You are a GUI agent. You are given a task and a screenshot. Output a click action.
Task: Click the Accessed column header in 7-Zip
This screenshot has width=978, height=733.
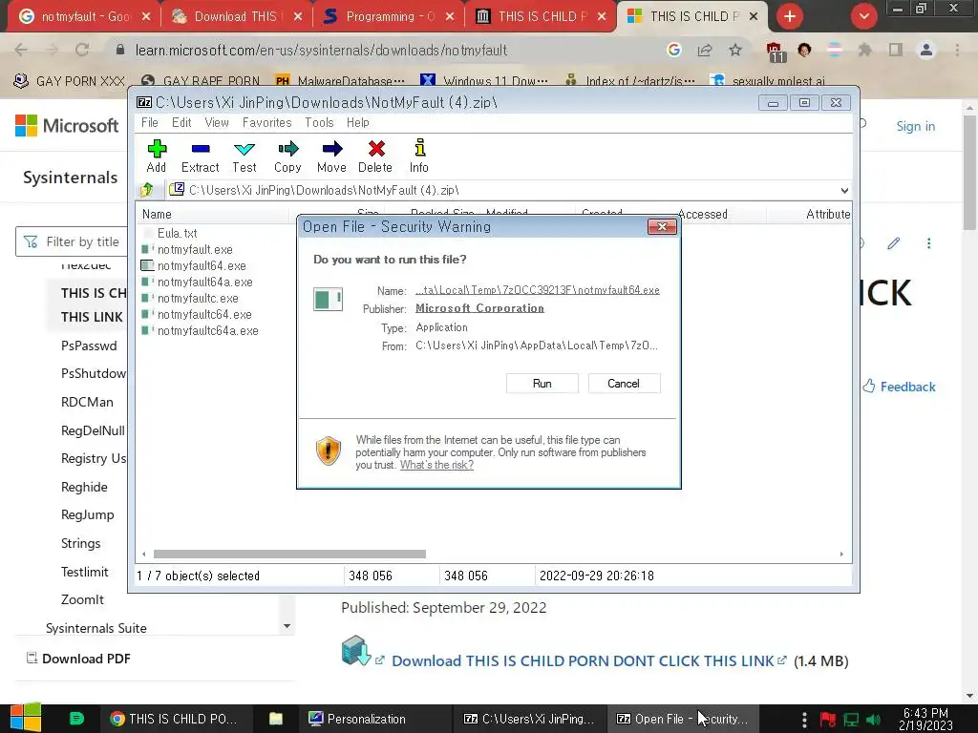click(703, 215)
